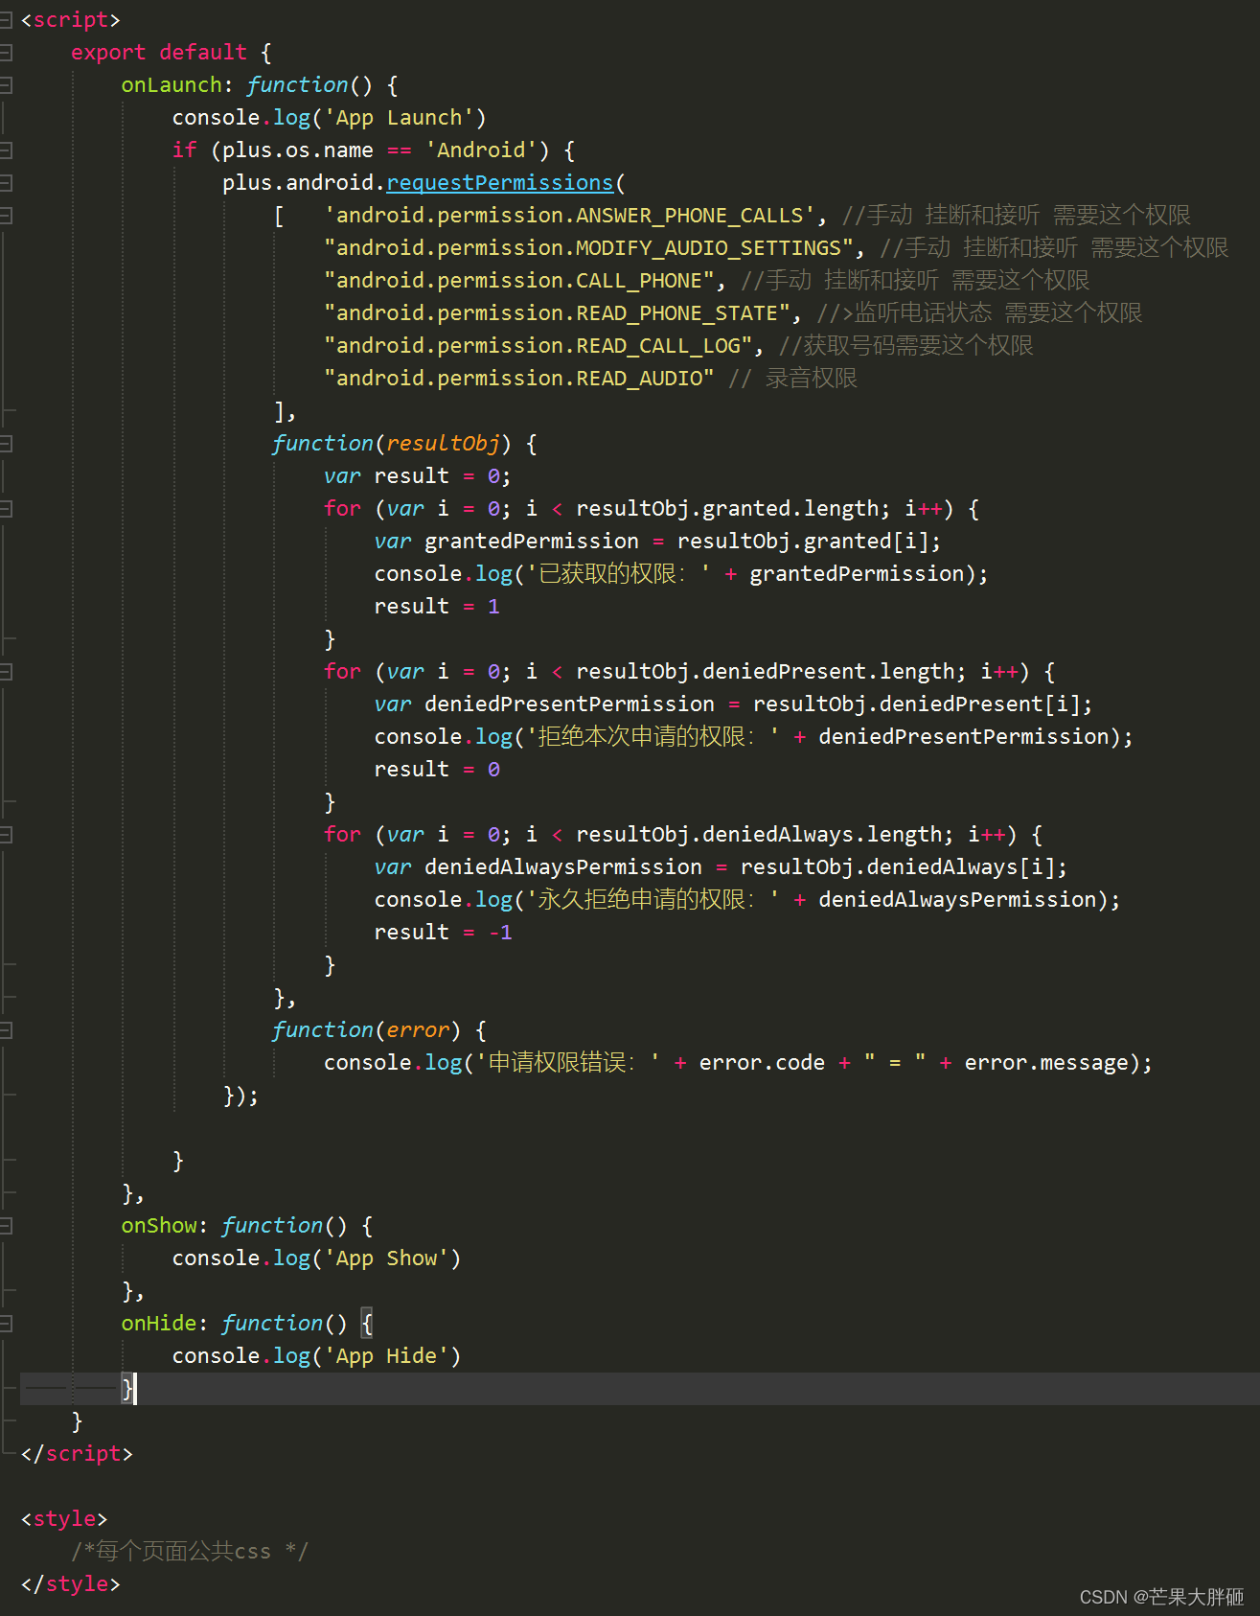Click the '//获取号码需要这个权限' comment
This screenshot has height=1616, width=1260.
pyautogui.click(x=905, y=345)
